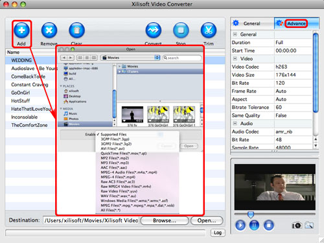Click the Open dialog sidebar scrollbar
This screenshot has width=324, height=243.
click(x=114, y=104)
